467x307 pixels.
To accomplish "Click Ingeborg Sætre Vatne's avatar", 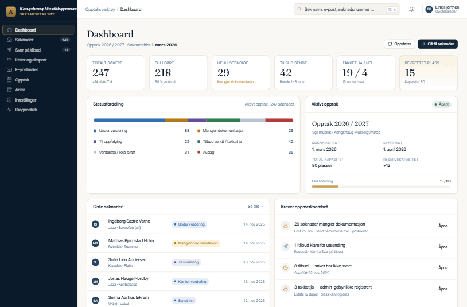I will (95, 224).
